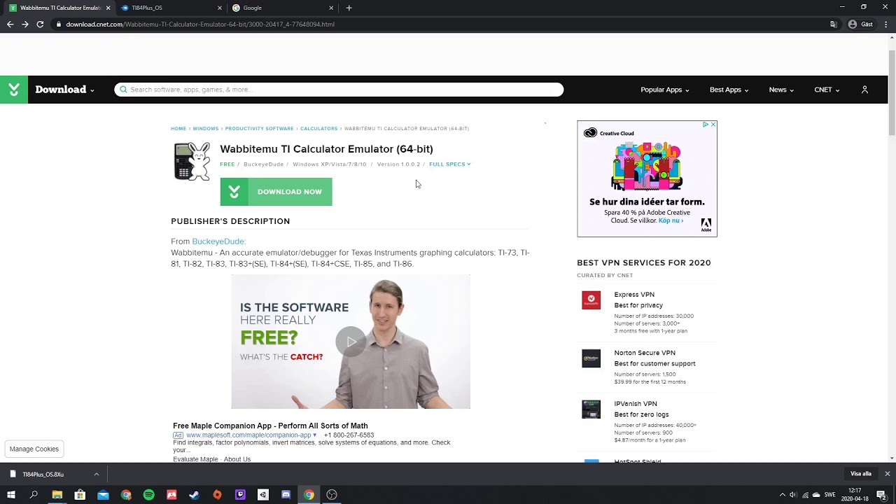Viewport: 896px width, 504px height.
Task: Click Visa alla to show all downloads
Action: pos(861,474)
